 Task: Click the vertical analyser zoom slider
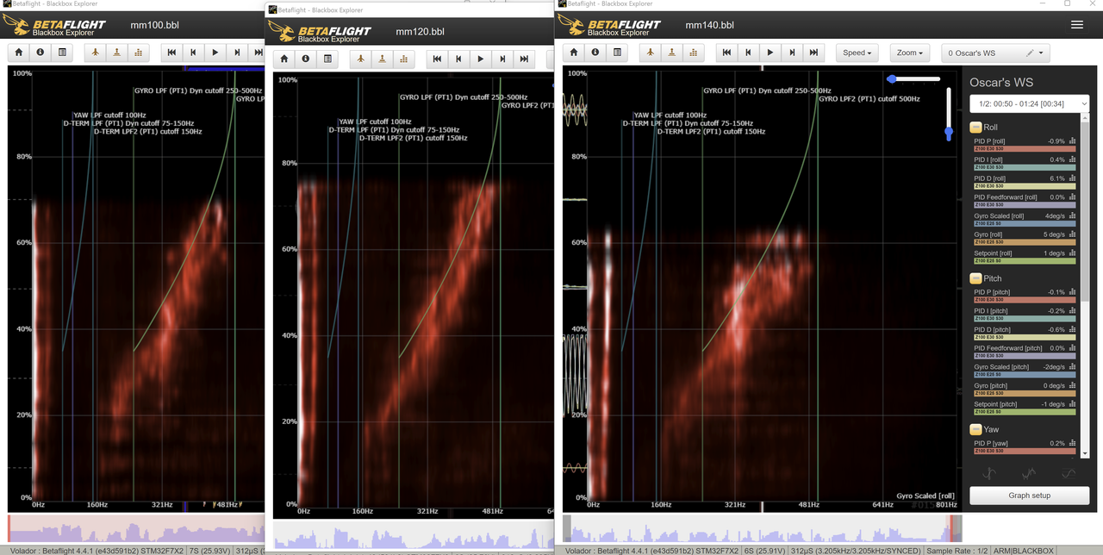click(x=949, y=114)
